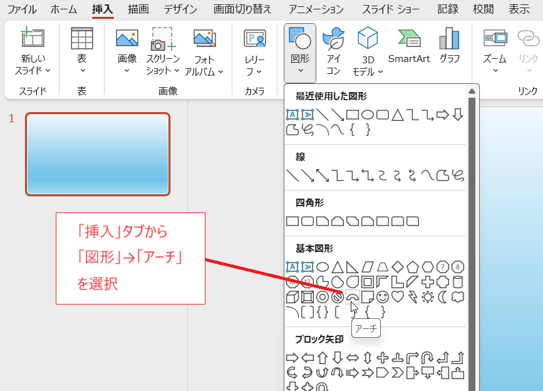Pick the Parallelogram shape

368,267
